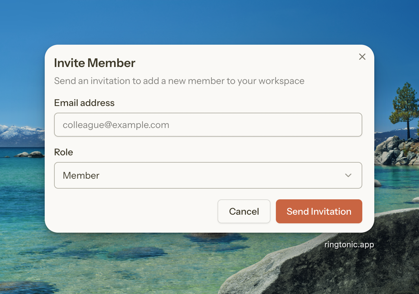Click the chevron arrow in Role selector
The width and height of the screenshot is (419, 294).
point(348,175)
